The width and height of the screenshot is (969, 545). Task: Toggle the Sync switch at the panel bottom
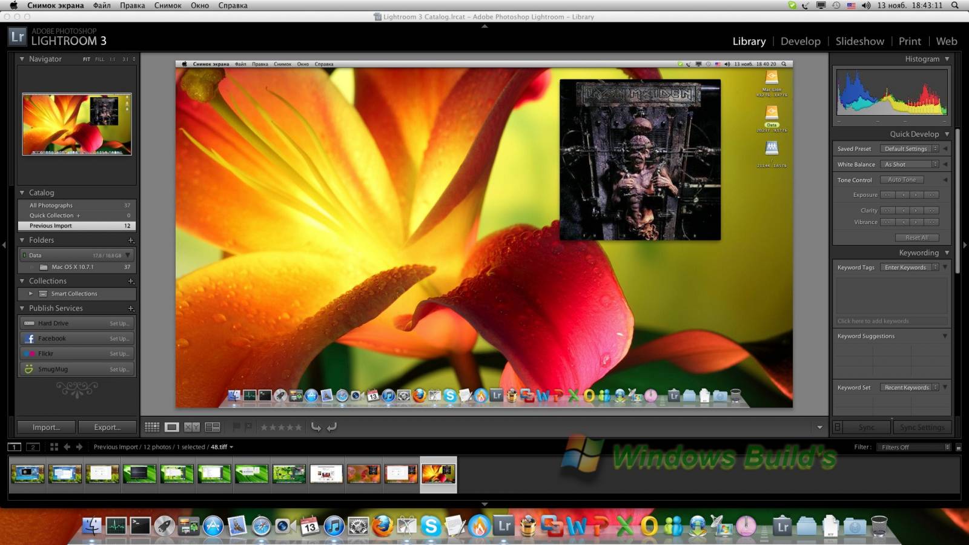[x=838, y=427]
